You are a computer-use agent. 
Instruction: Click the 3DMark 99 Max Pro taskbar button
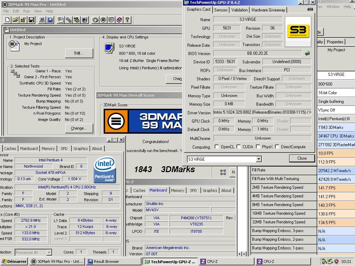[58, 261]
